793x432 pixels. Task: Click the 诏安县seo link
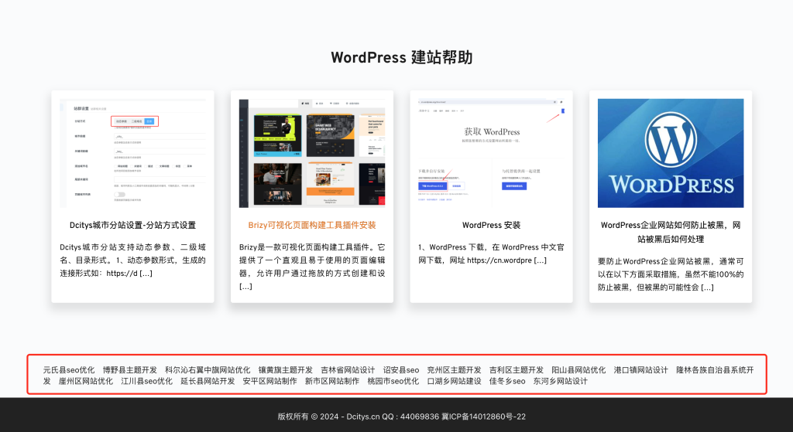tap(400, 369)
